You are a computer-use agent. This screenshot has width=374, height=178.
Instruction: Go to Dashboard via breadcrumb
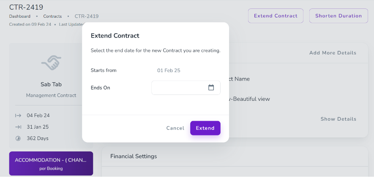pyautogui.click(x=20, y=16)
